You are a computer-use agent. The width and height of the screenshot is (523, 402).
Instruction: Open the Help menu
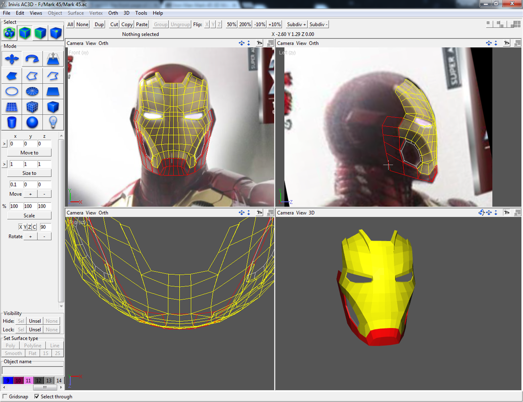158,13
